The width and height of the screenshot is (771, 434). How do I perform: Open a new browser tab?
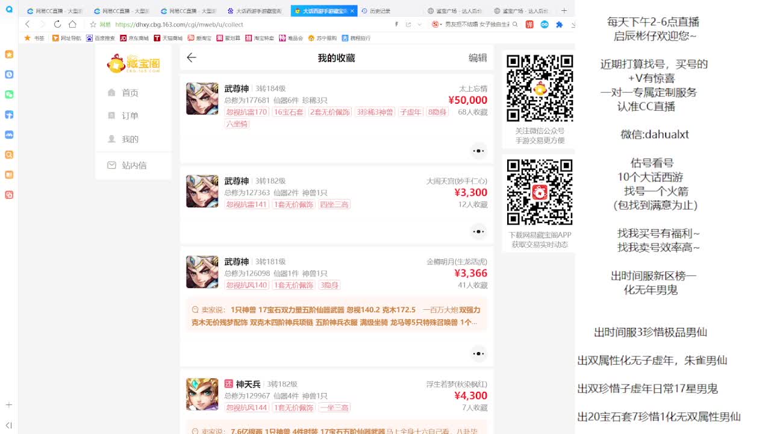tap(564, 11)
